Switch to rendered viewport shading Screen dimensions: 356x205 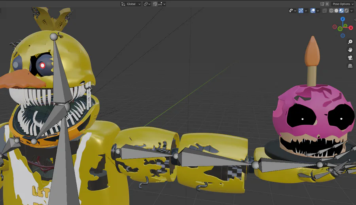[347, 11]
